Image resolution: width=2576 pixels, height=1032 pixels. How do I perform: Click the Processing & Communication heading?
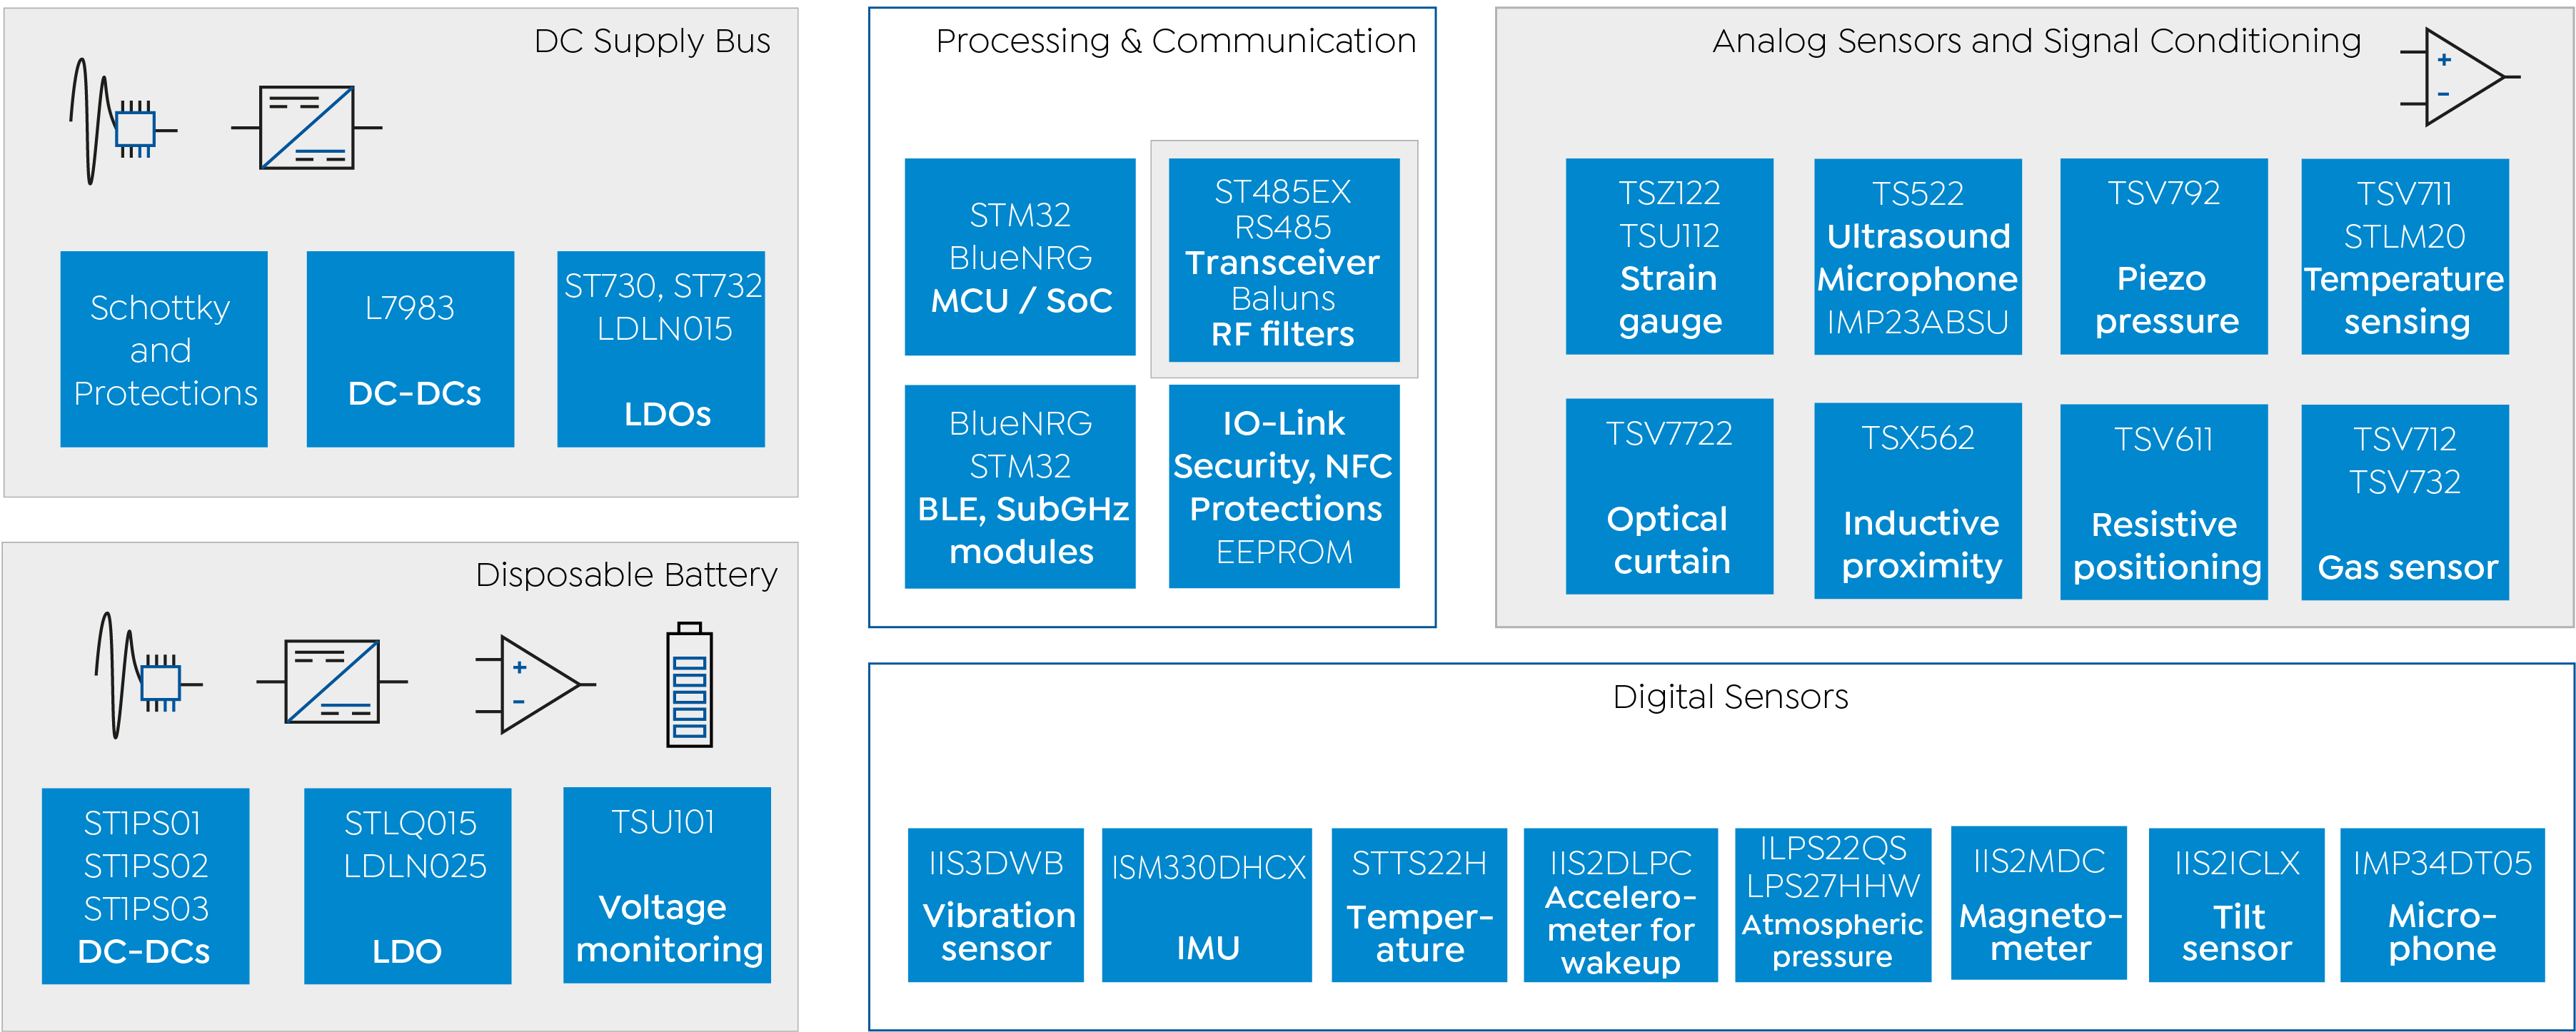pos(1176,41)
